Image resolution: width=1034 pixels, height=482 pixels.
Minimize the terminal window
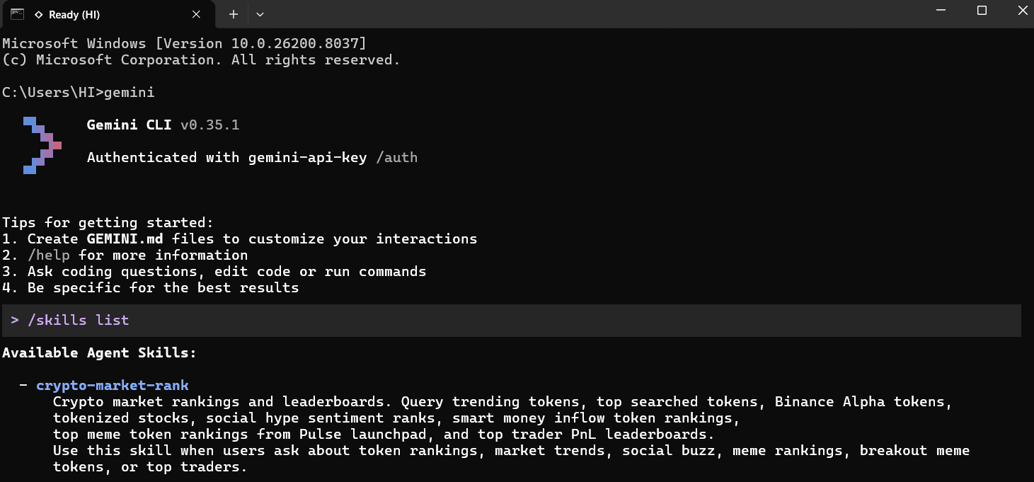[941, 11]
